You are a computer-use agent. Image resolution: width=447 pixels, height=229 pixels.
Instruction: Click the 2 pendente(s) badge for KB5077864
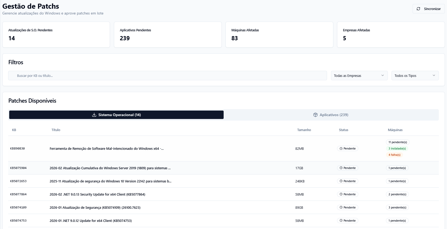(397, 195)
